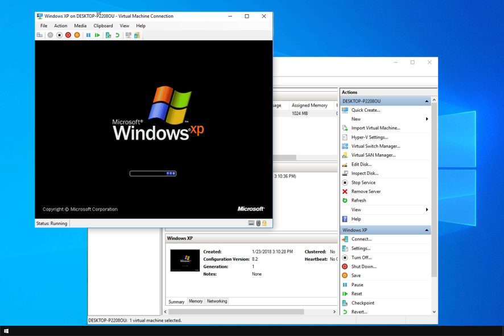Click Remove Server action
The height and width of the screenshot is (336, 504).
point(366,191)
